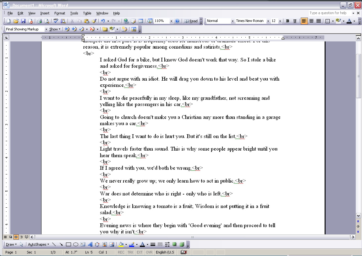Open the Style dropdown showing Normal
Screen dimensions: 362x256
click(x=233, y=21)
